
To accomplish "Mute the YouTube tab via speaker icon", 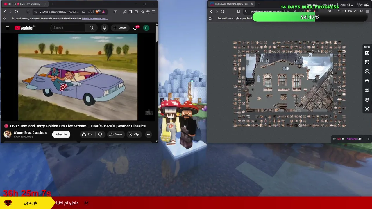I will click(x=9, y=4).
